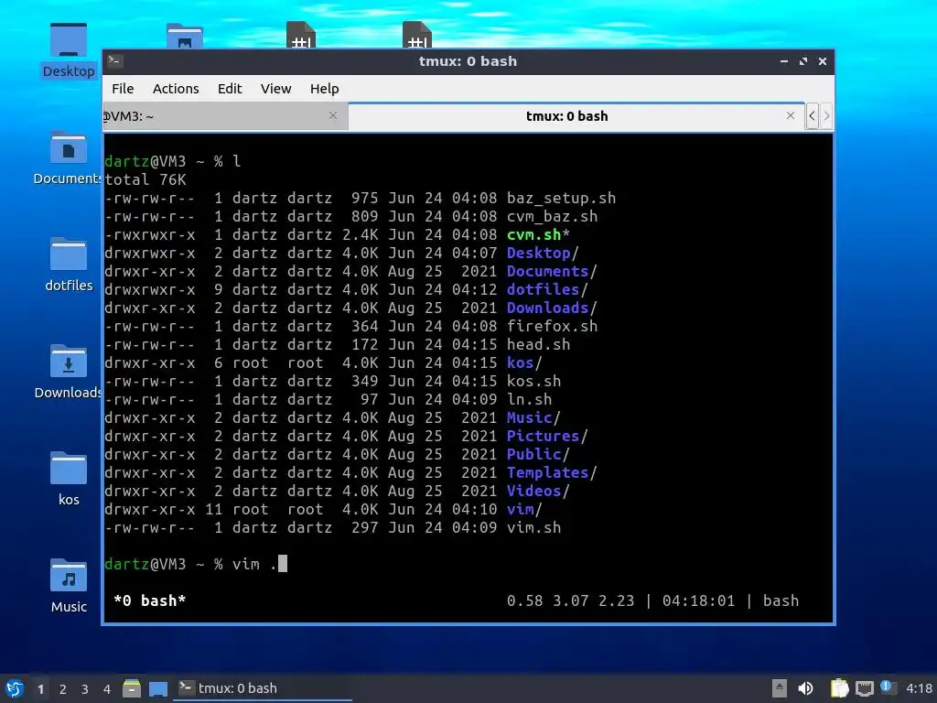Open the File menu
This screenshot has width=937, height=703.
(123, 89)
